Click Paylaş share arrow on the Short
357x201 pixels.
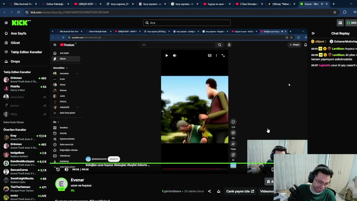233,144
